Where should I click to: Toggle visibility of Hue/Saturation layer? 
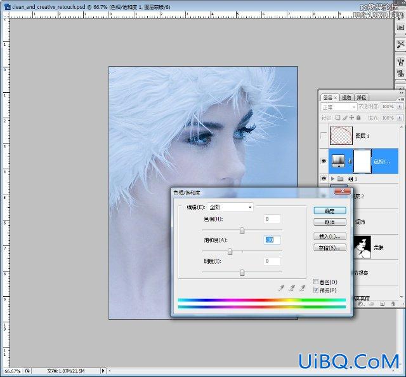[x=324, y=161]
